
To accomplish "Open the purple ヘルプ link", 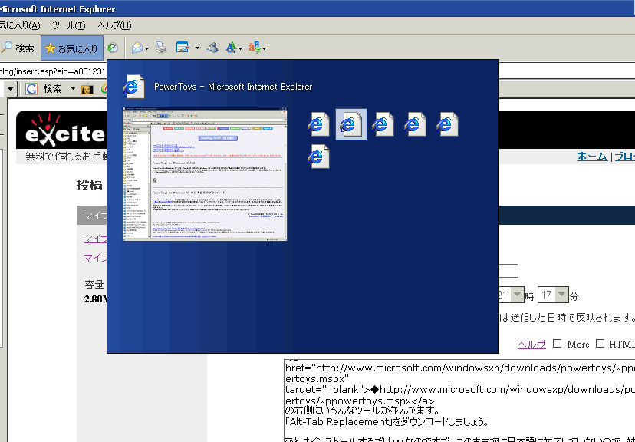I will click(531, 345).
